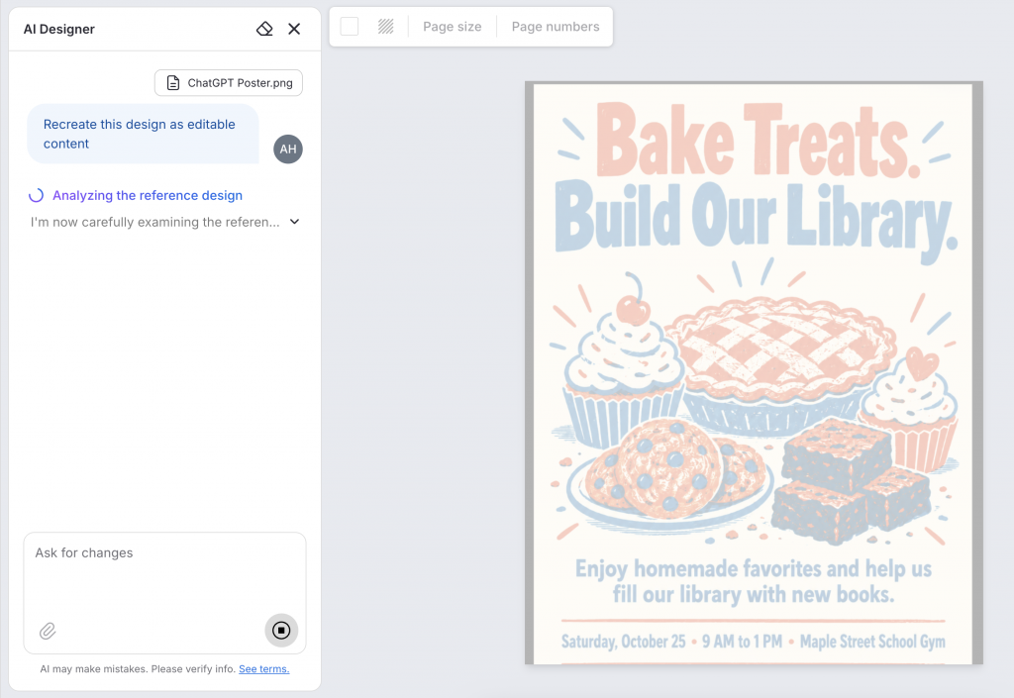
Task: Click the Analyzing the reference design status
Action: [x=148, y=195]
